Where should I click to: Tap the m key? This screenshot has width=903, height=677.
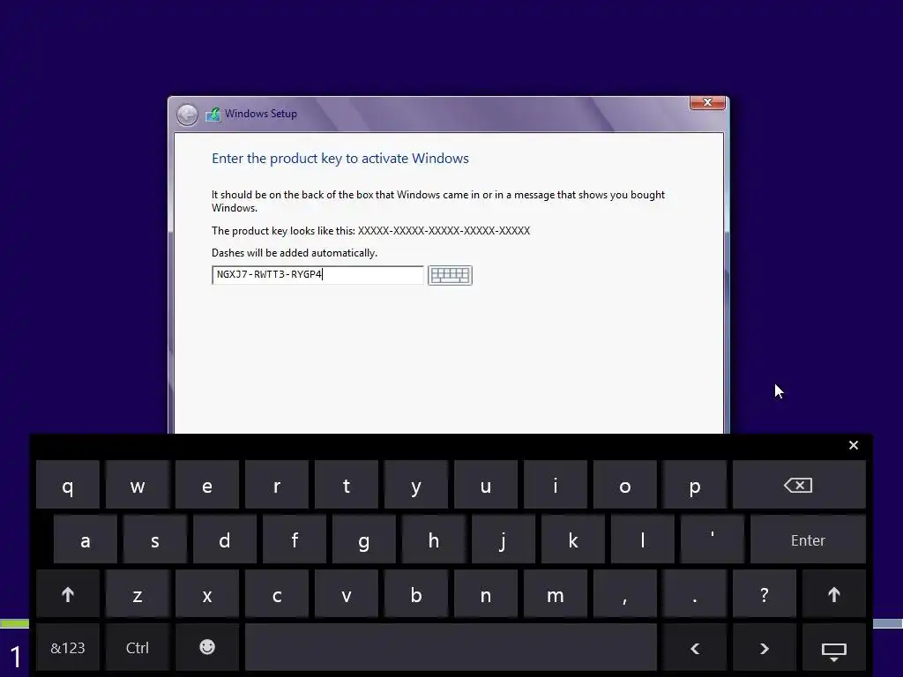click(x=556, y=595)
